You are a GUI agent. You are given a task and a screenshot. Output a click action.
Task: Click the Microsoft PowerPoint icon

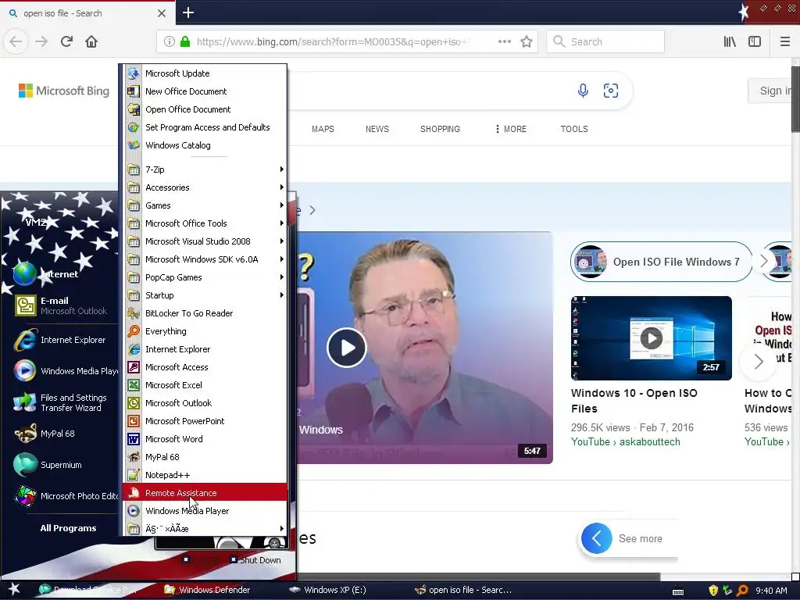(x=134, y=421)
